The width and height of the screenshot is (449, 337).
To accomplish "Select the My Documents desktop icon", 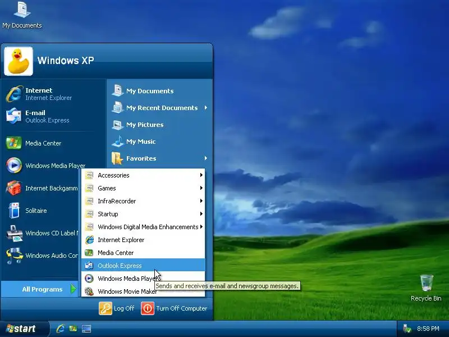I will point(22,15).
